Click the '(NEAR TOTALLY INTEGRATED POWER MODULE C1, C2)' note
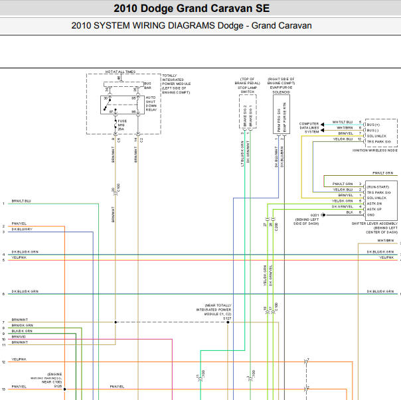The width and height of the screenshot is (401, 400). pos(214,310)
